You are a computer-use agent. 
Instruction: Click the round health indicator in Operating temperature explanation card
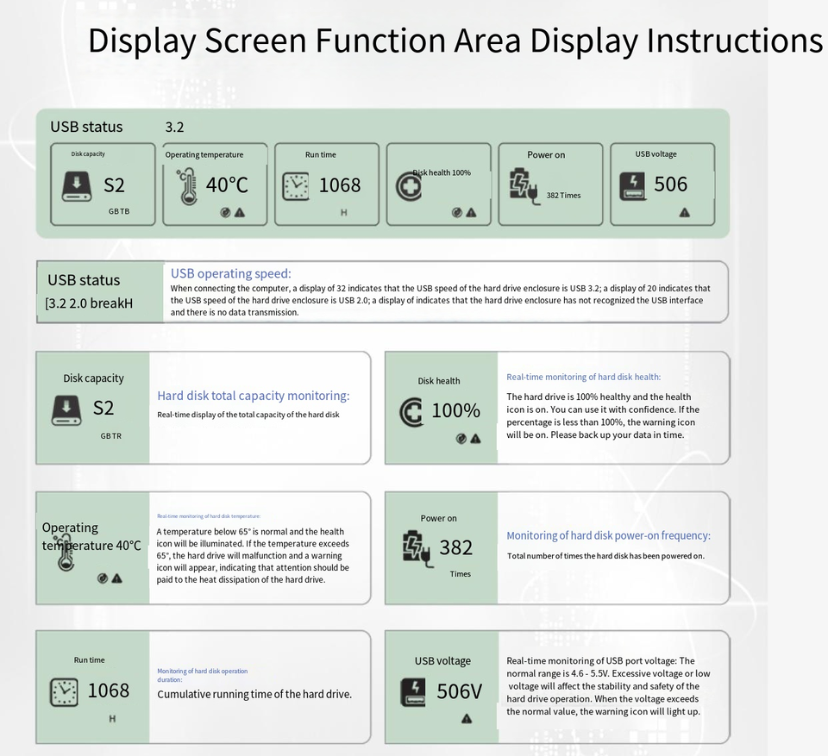coord(103,578)
